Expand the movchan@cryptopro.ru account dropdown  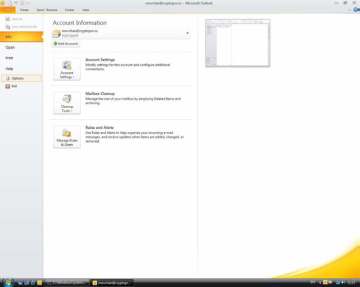point(188,33)
